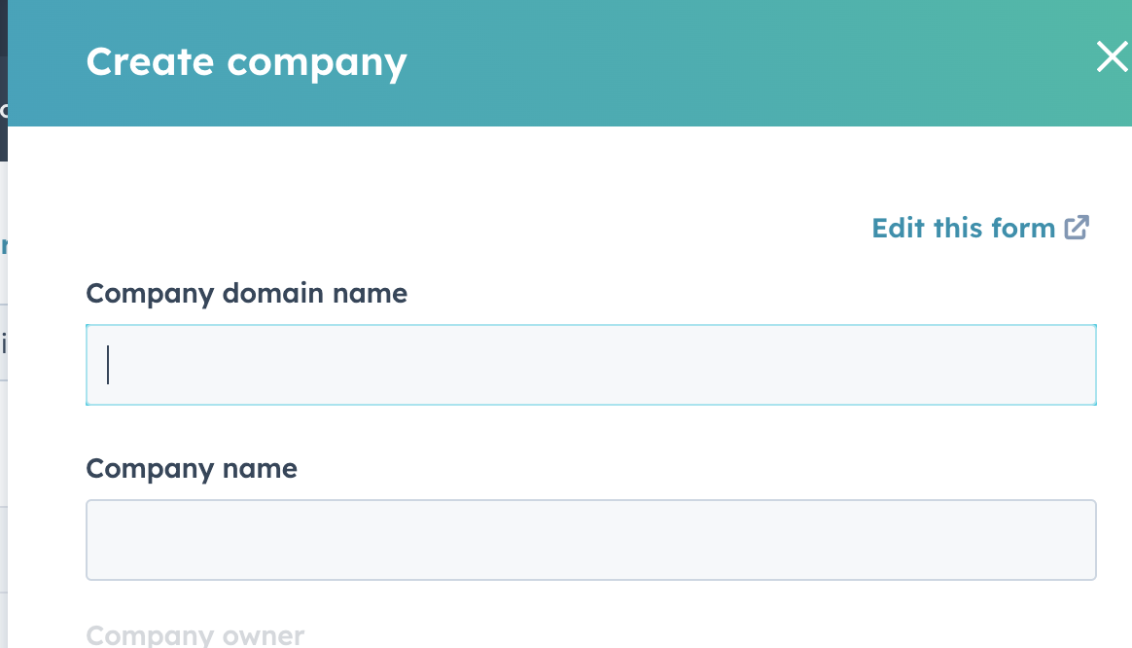
Task: Click the text cursor in the domain field
Action: click(x=108, y=365)
